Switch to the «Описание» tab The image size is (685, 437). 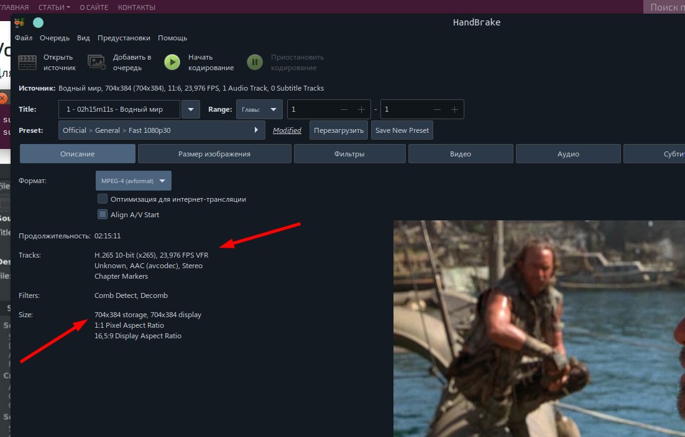coord(77,154)
